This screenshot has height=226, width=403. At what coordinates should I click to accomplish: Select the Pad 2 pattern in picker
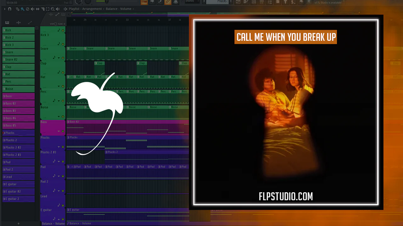[19, 169]
